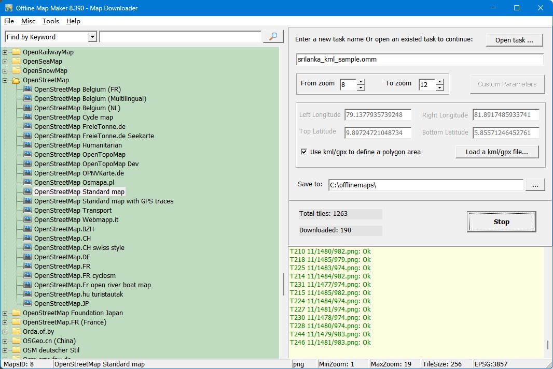Open the Tools menu
Image resolution: width=553 pixels, height=369 pixels.
coord(51,21)
